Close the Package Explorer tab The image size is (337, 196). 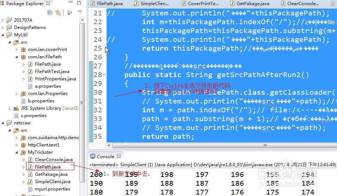[48, 3]
